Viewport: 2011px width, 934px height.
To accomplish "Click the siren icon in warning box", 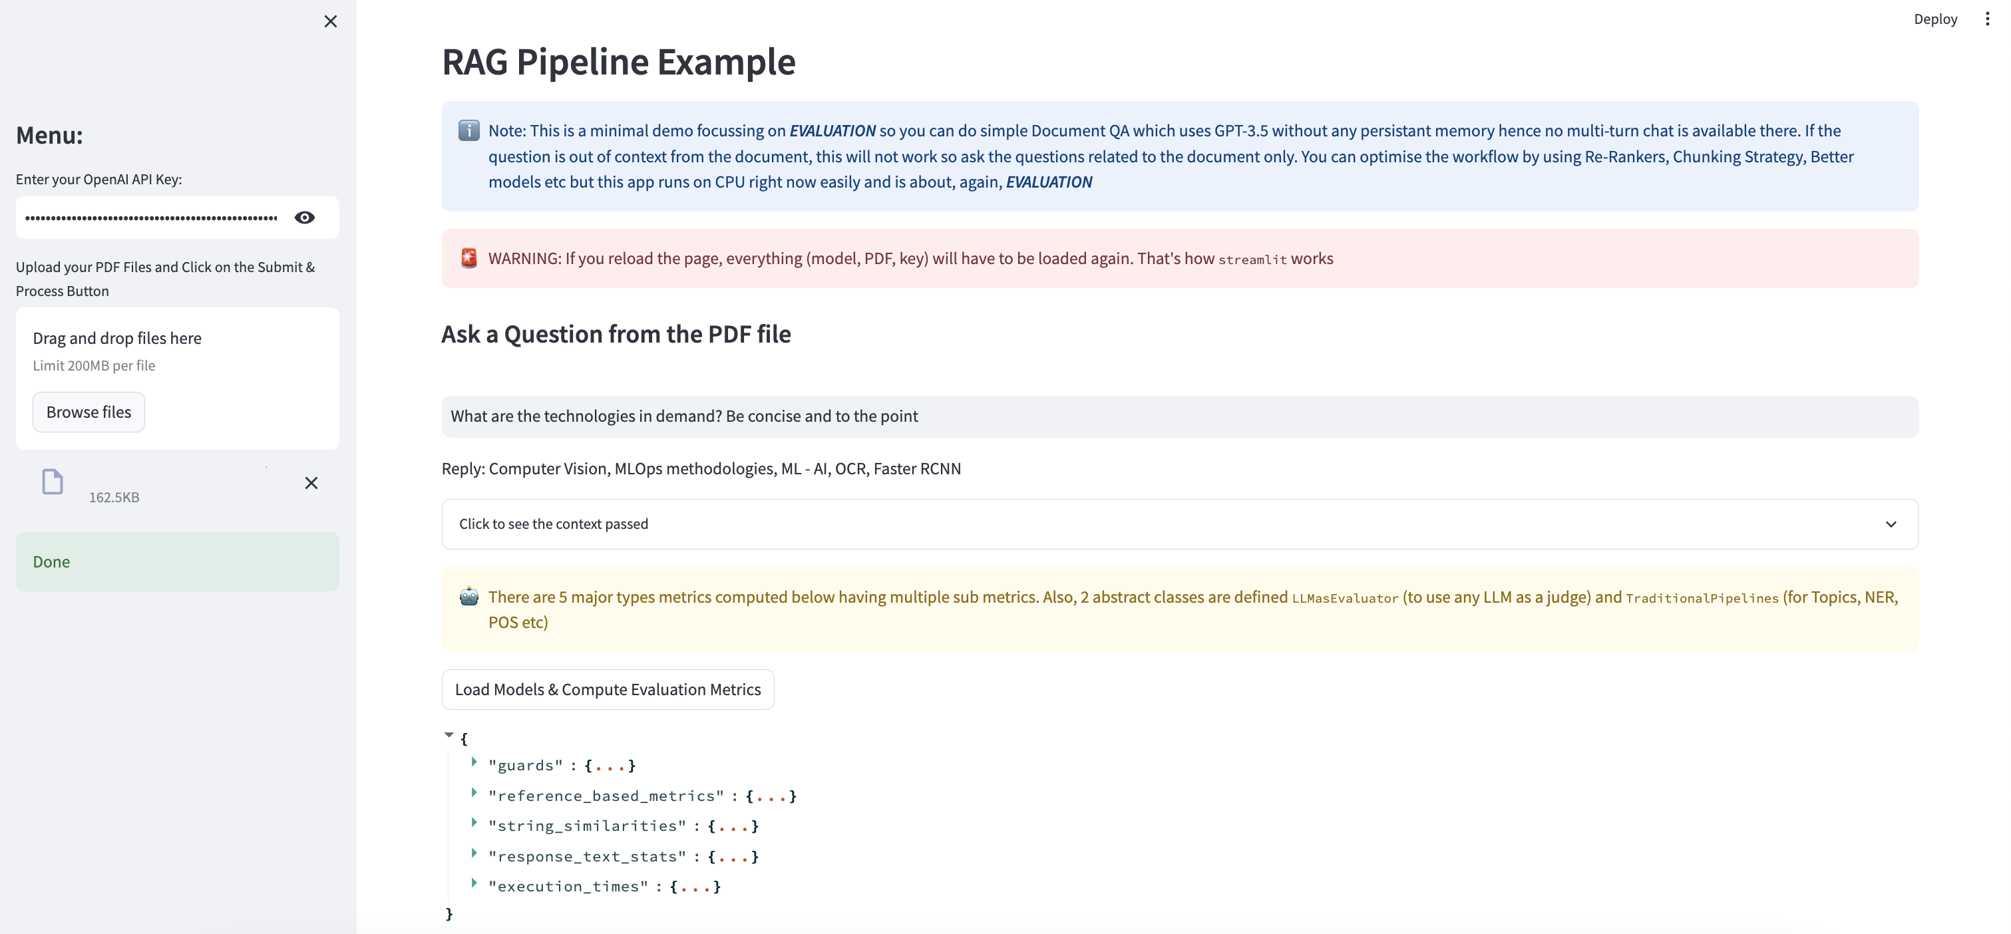I will [x=468, y=258].
